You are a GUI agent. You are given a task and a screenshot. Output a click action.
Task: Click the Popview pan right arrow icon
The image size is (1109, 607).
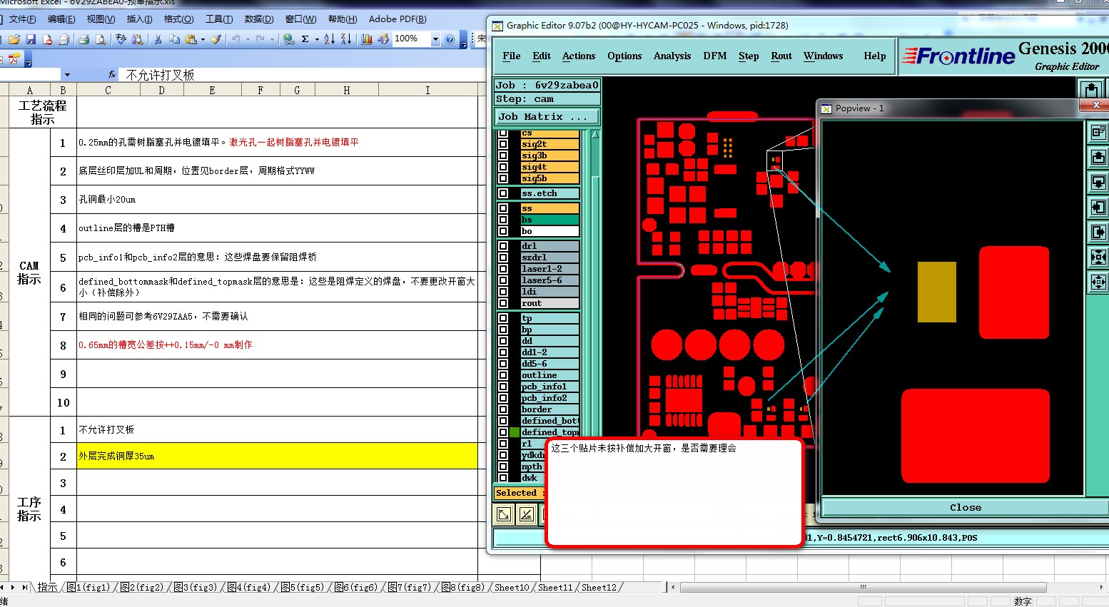(x=1098, y=232)
